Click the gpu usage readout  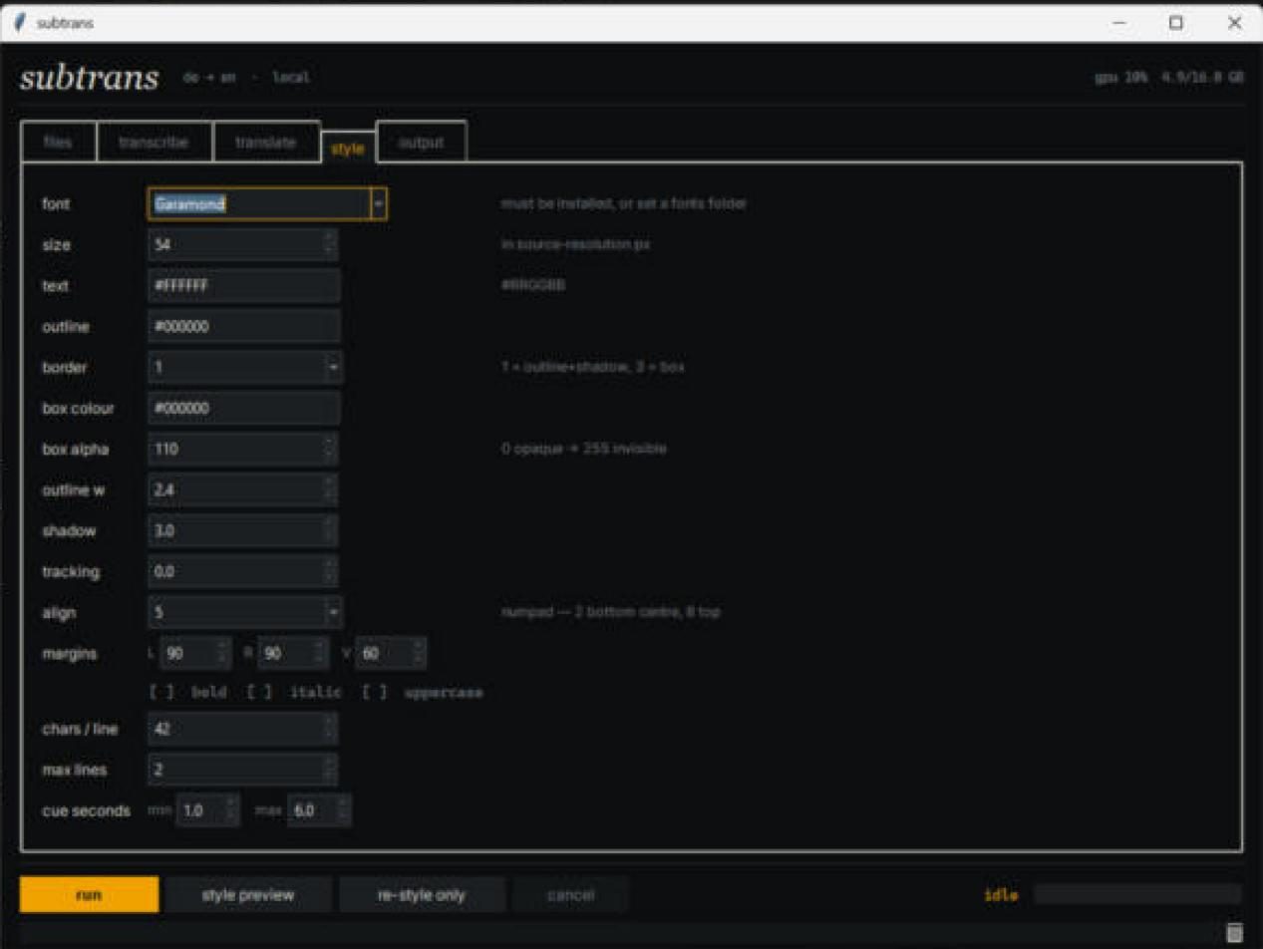coord(1121,77)
